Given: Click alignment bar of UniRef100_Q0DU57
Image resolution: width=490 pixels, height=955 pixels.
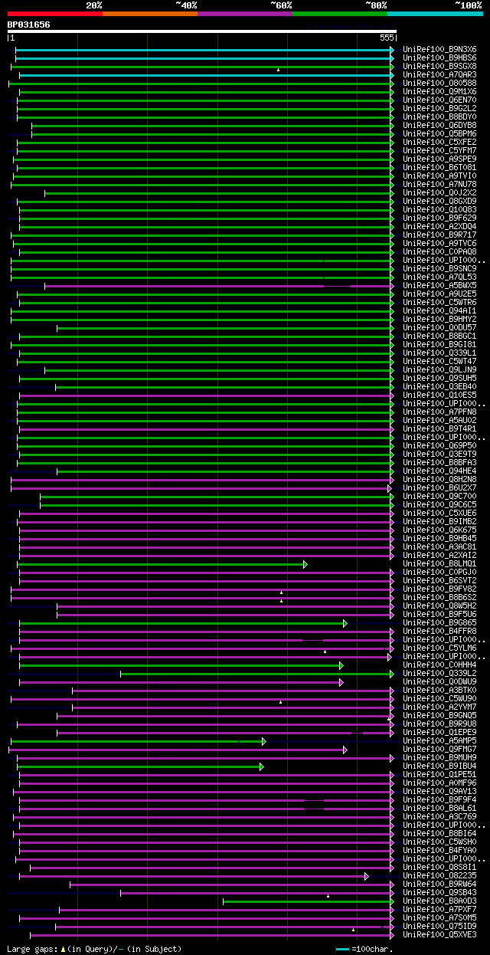Looking at the screenshot, I should [225, 327].
